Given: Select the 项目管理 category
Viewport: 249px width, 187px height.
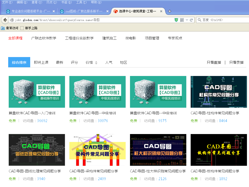Looking at the screenshot, I should [x=152, y=38].
